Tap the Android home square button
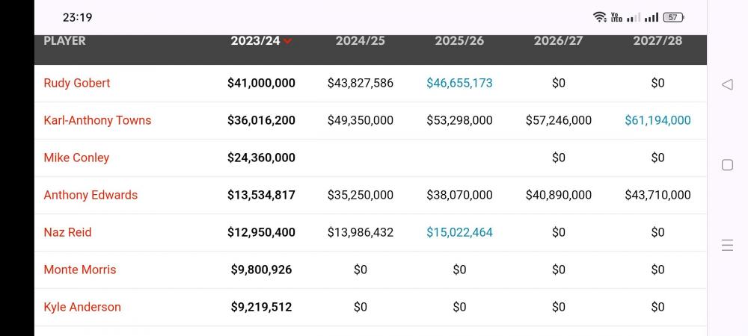This screenshot has width=748, height=336. coord(727,165)
